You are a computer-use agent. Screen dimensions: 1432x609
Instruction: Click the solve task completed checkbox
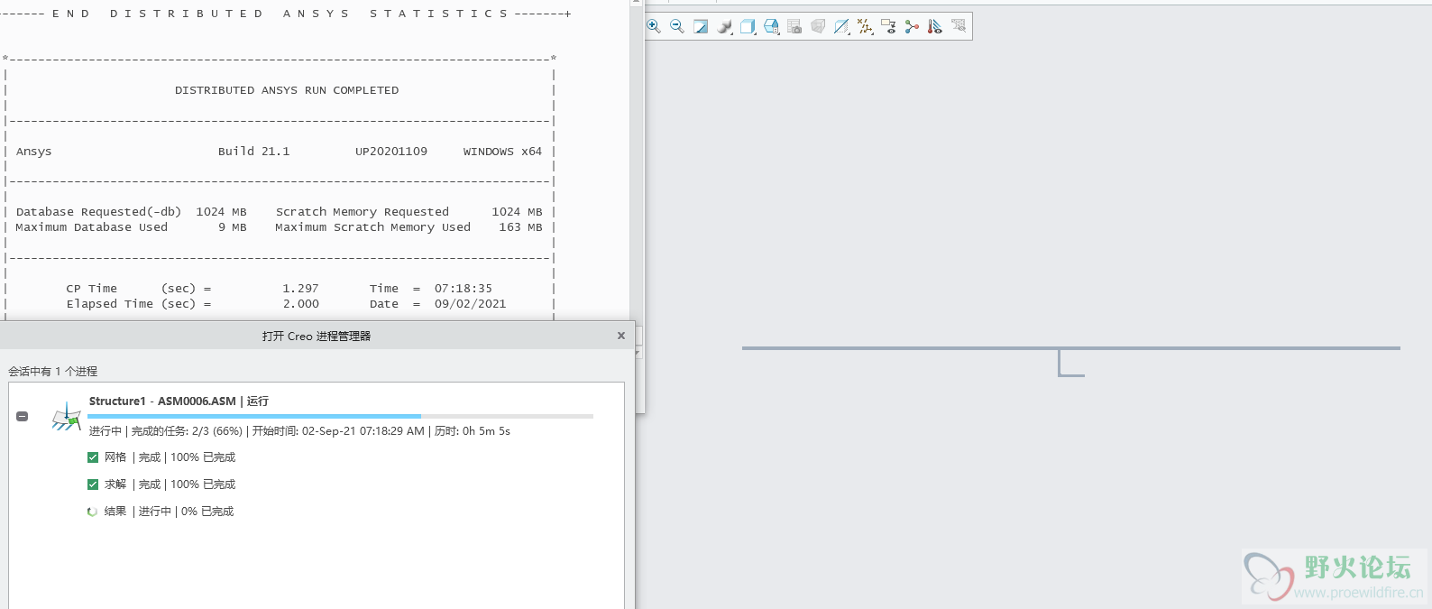(93, 484)
